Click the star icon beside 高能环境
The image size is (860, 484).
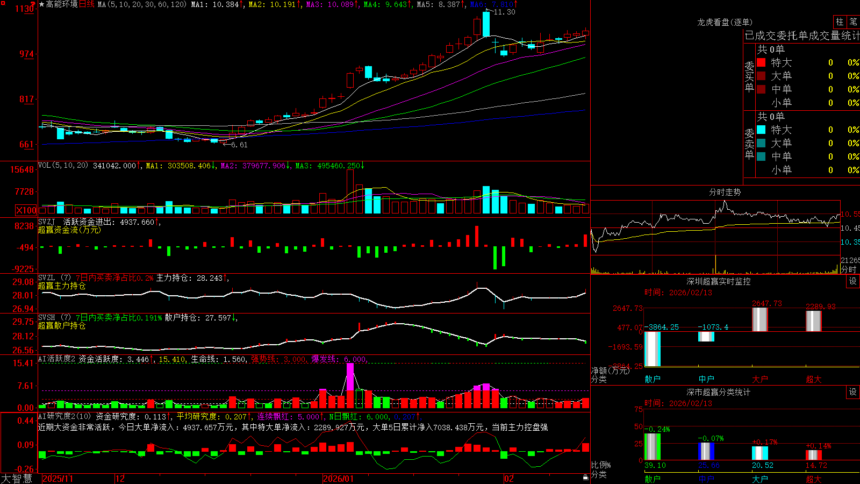[41, 4]
